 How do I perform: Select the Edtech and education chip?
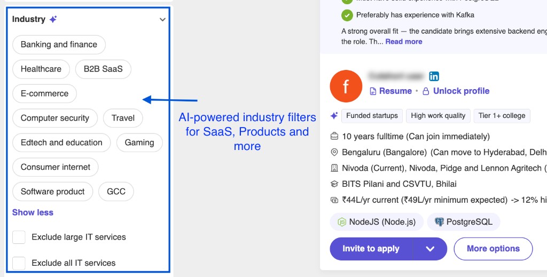(61, 143)
